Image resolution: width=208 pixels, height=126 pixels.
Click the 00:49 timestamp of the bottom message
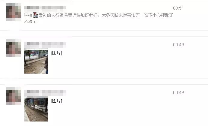[178, 92]
